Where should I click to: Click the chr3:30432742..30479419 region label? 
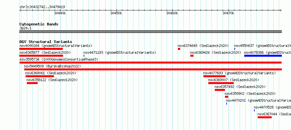pyautogui.click(x=42, y=7)
